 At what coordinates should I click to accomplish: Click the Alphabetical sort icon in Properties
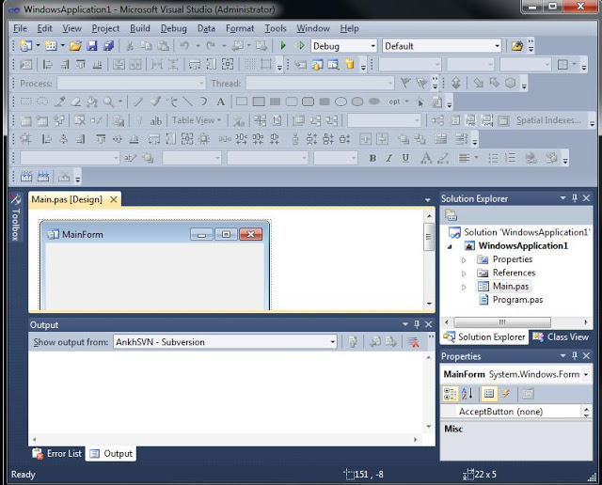tap(467, 394)
